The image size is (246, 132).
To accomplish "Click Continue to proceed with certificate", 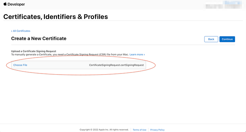I will point(227,39).
